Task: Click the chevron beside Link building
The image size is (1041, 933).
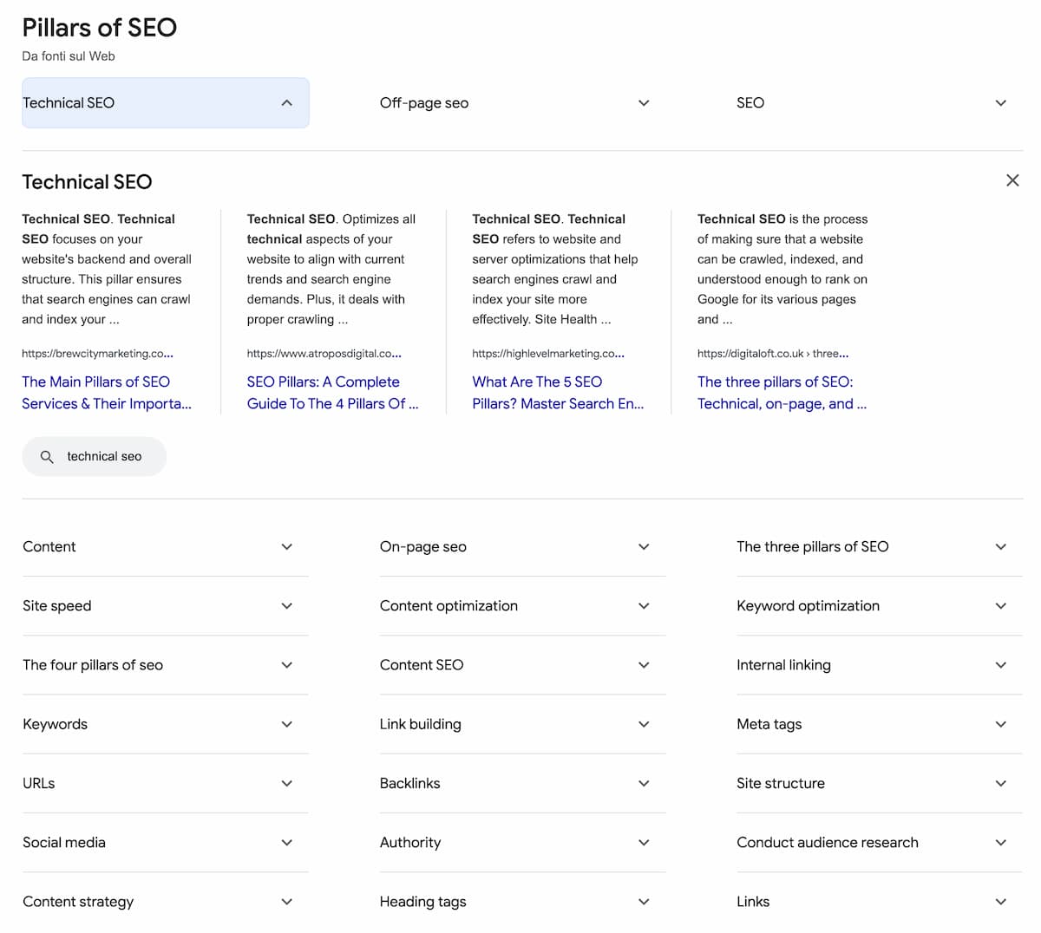Action: (x=644, y=724)
